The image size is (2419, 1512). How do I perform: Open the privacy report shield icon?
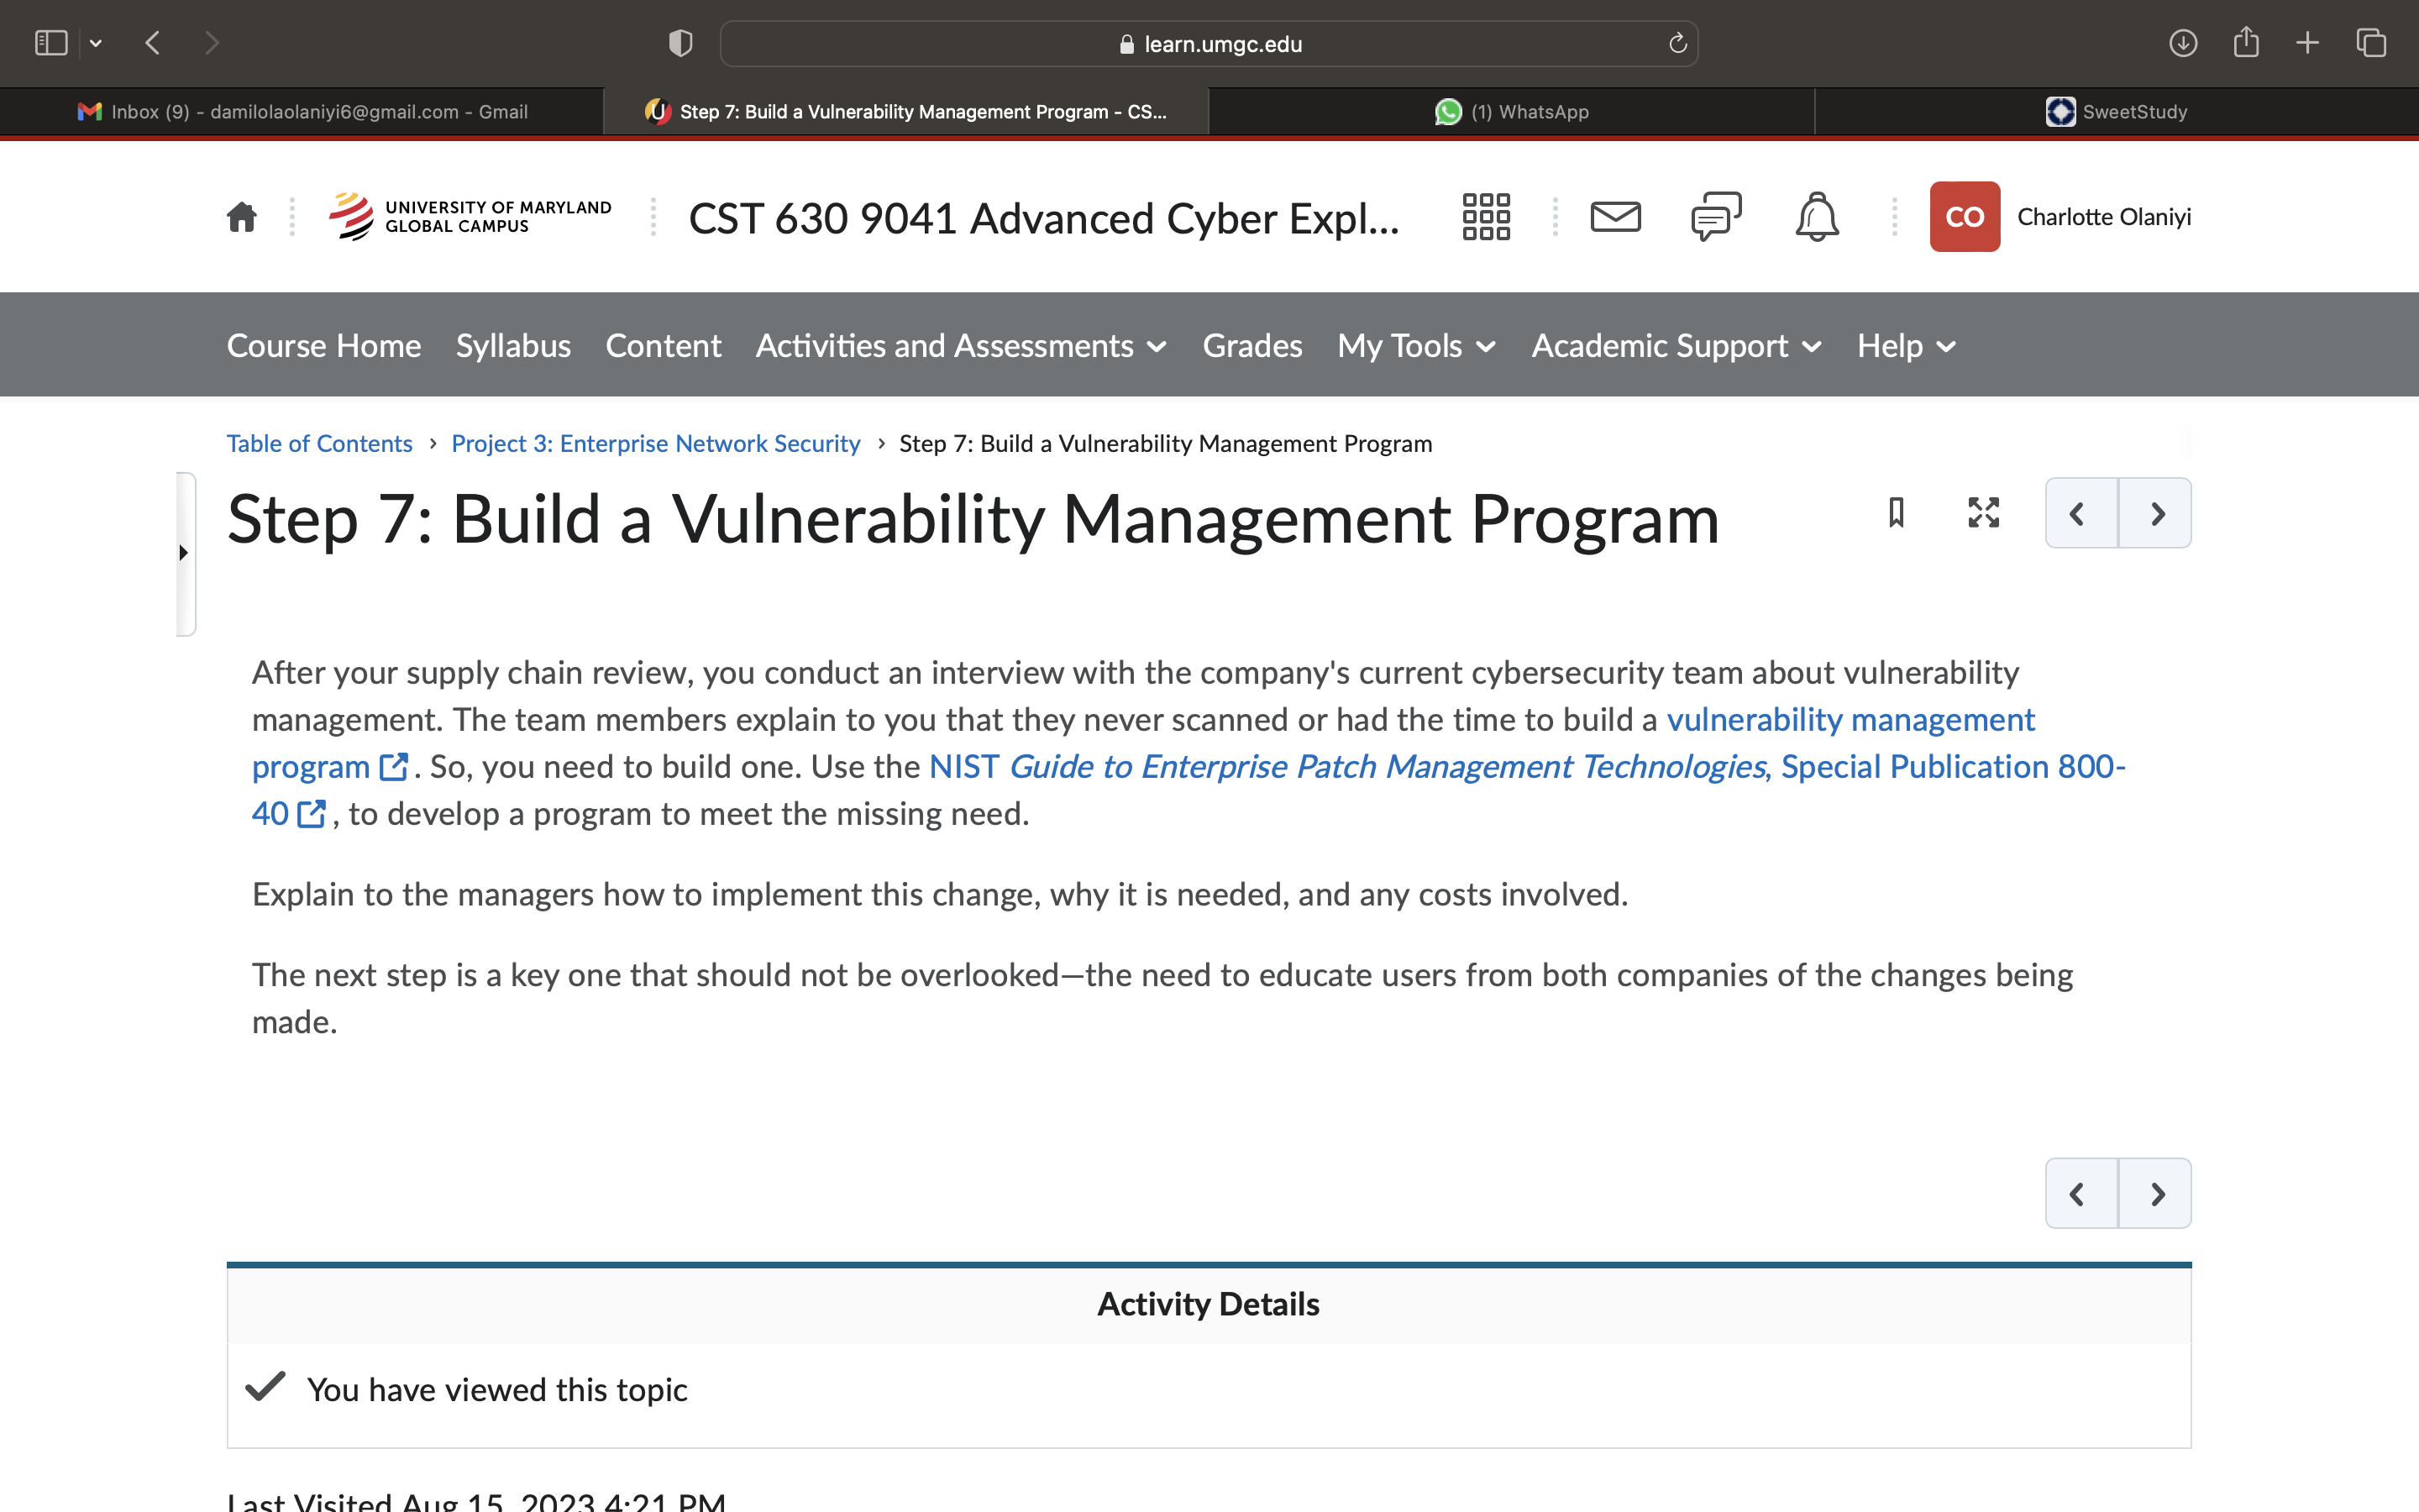[680, 43]
